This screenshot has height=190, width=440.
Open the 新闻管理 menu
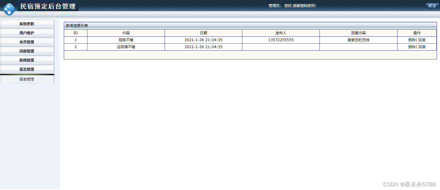(x=27, y=60)
